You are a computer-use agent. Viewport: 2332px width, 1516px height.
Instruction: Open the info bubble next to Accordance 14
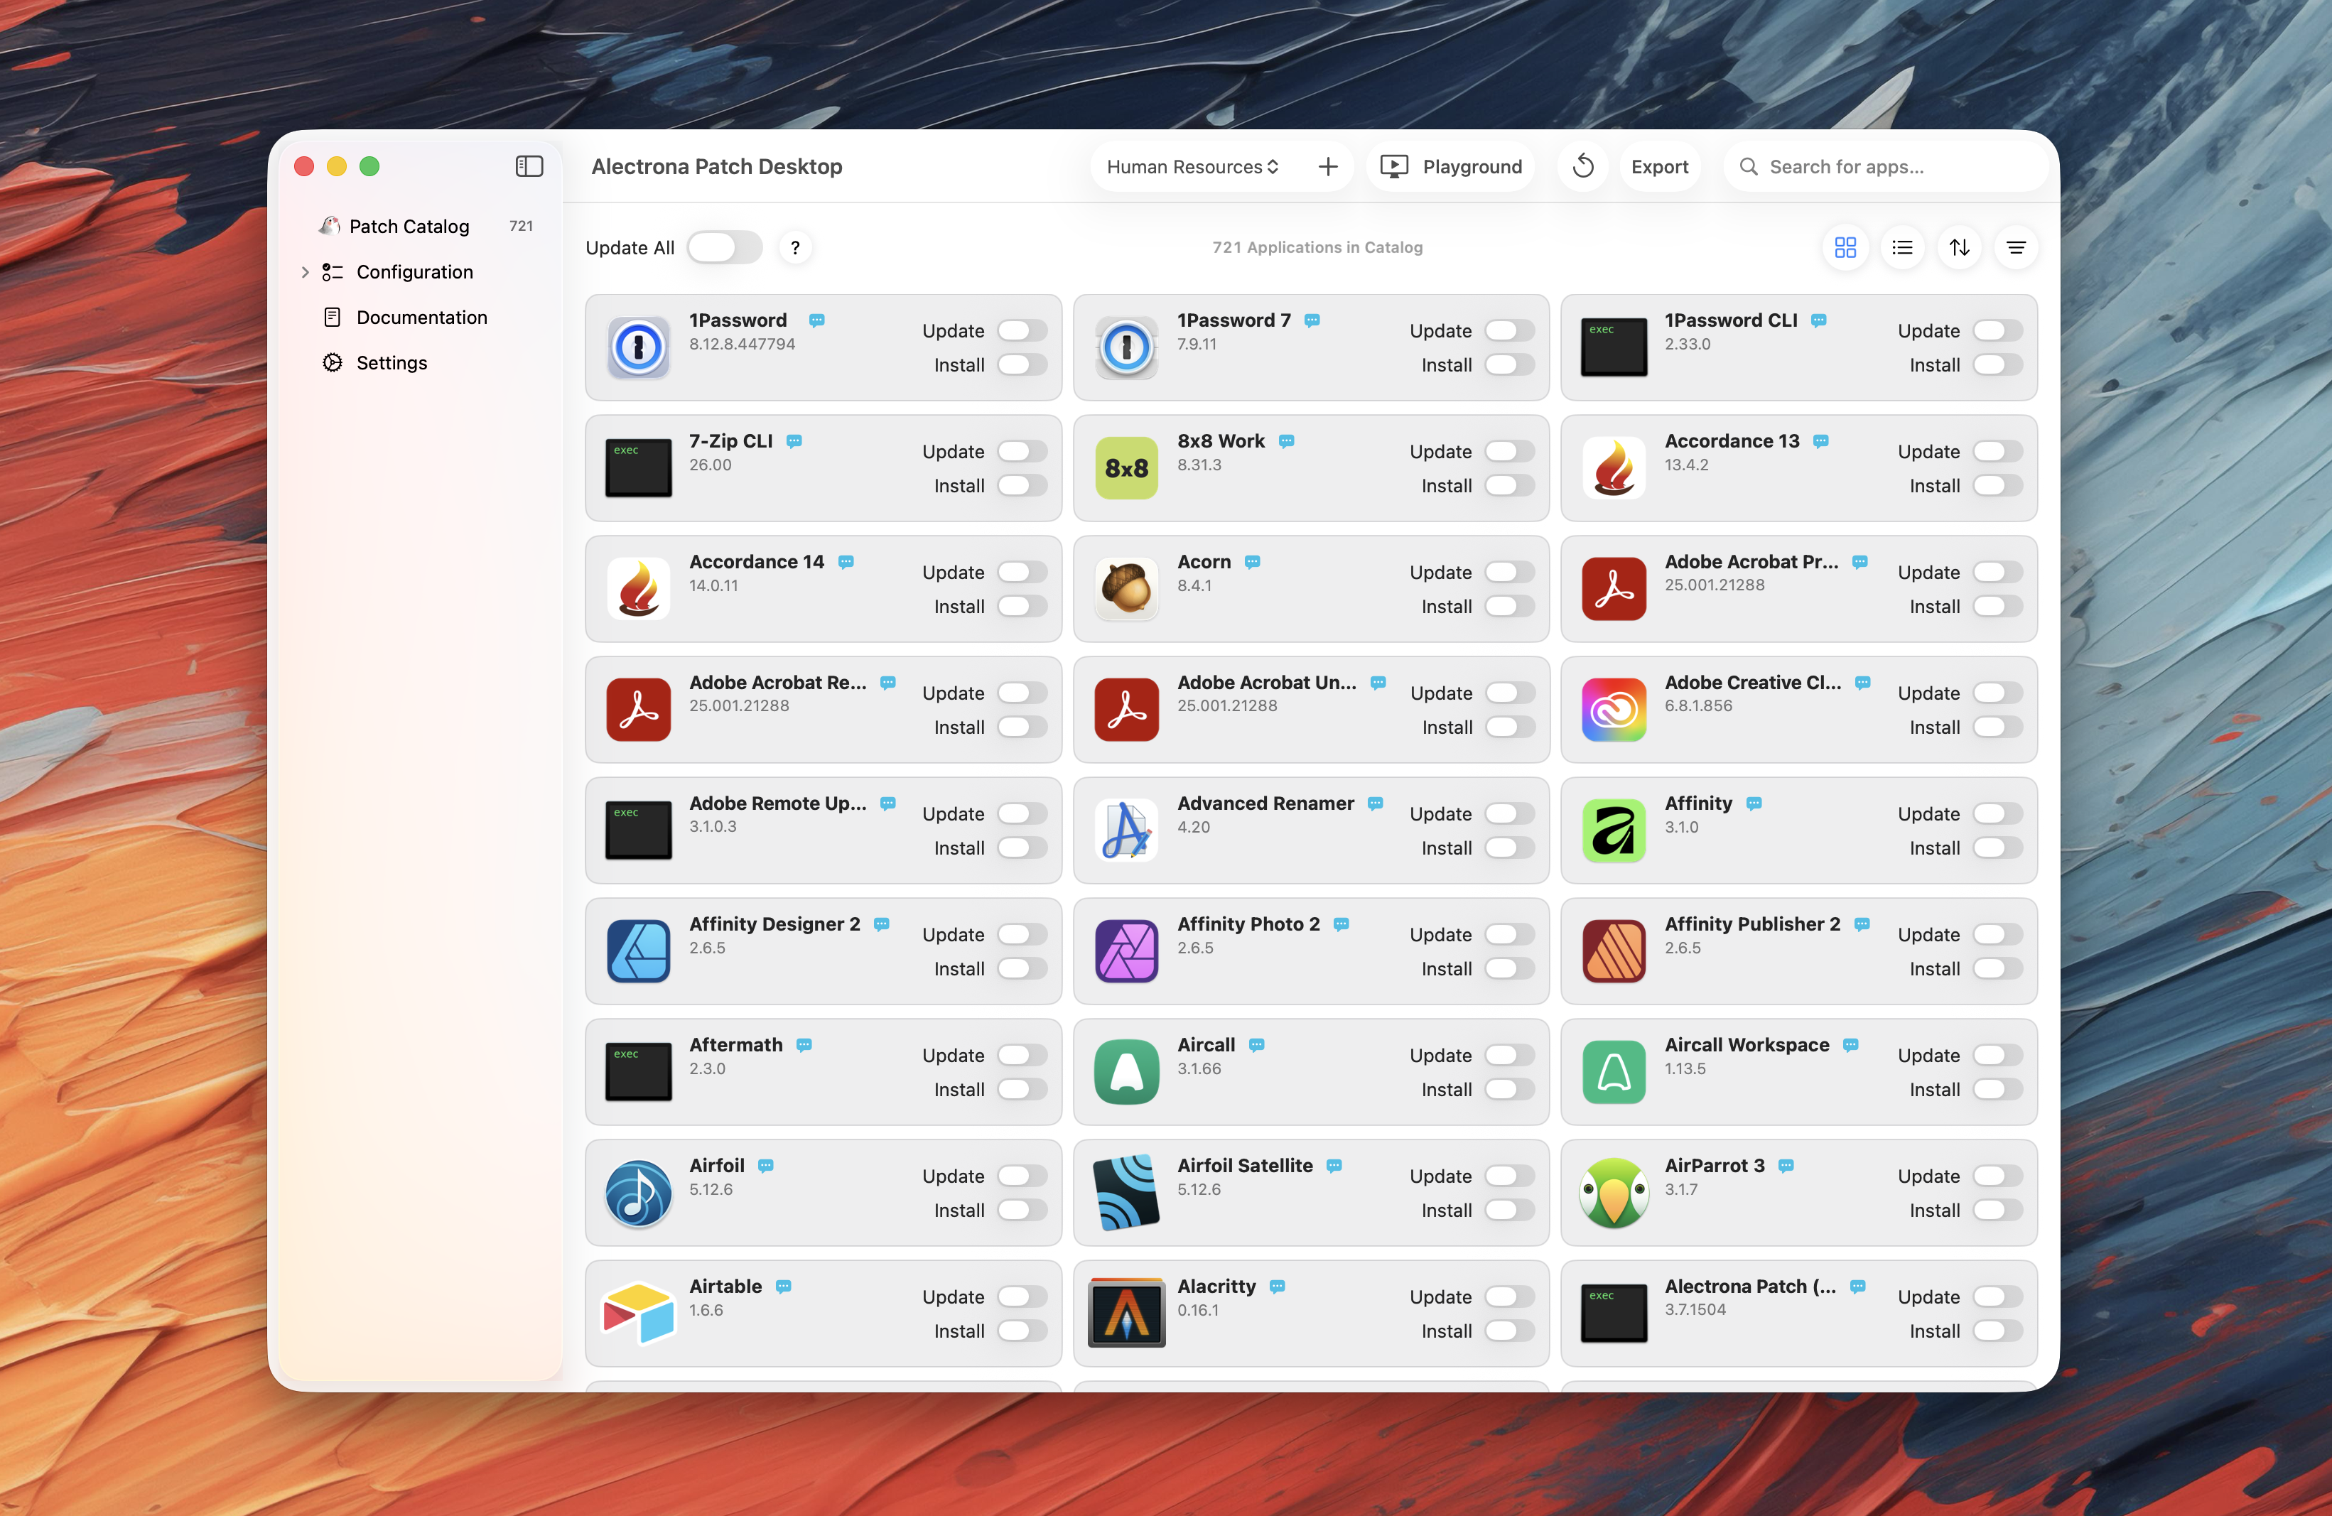coord(846,562)
